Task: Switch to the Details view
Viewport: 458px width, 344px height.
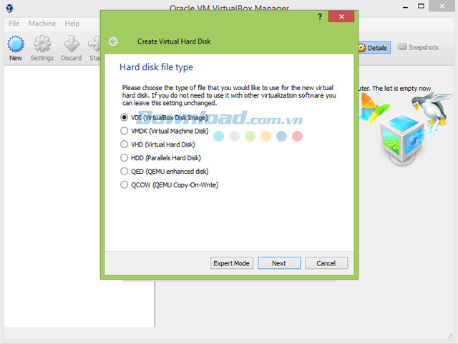Action: pyautogui.click(x=374, y=48)
